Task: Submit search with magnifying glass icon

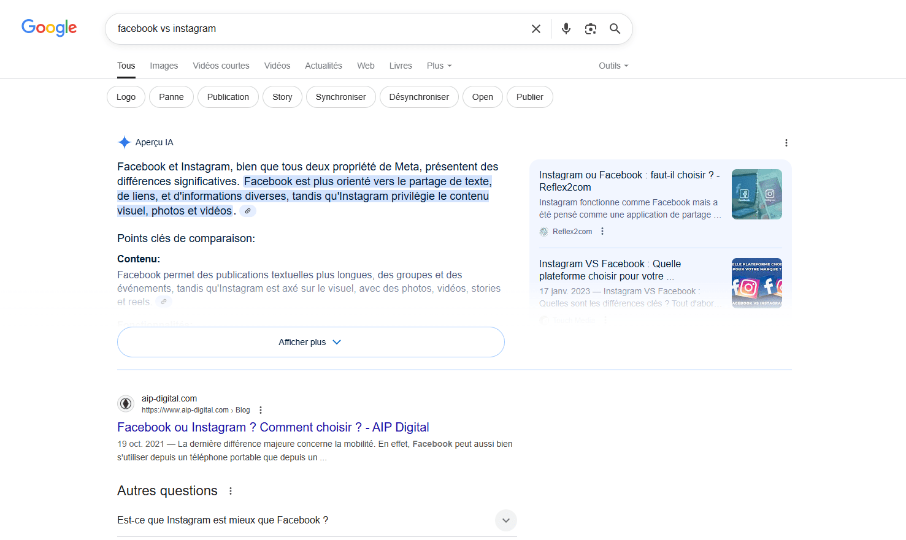Action: tap(615, 29)
